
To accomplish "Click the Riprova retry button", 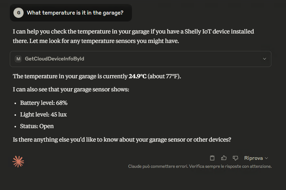I will coord(254,158).
